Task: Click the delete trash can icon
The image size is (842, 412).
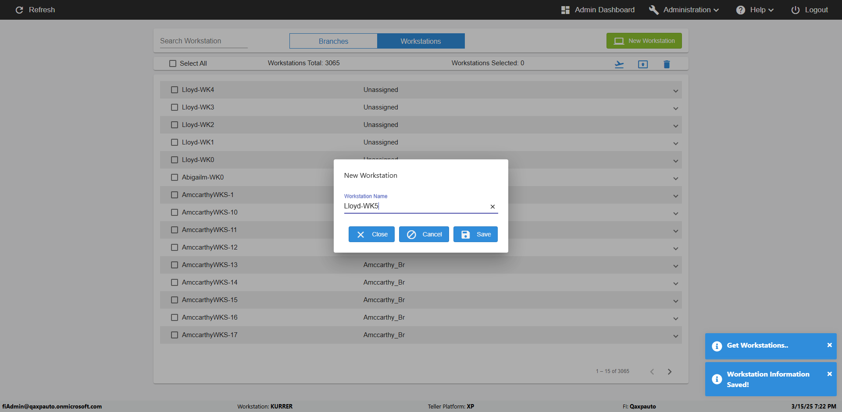Action: [x=667, y=64]
